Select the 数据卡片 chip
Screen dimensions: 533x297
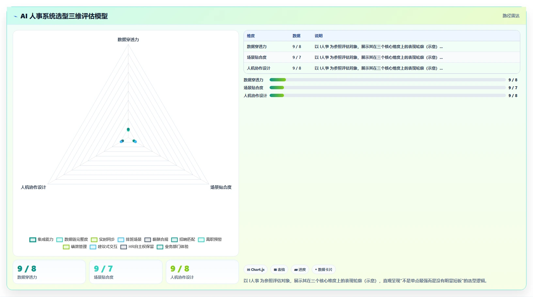pos(324,270)
